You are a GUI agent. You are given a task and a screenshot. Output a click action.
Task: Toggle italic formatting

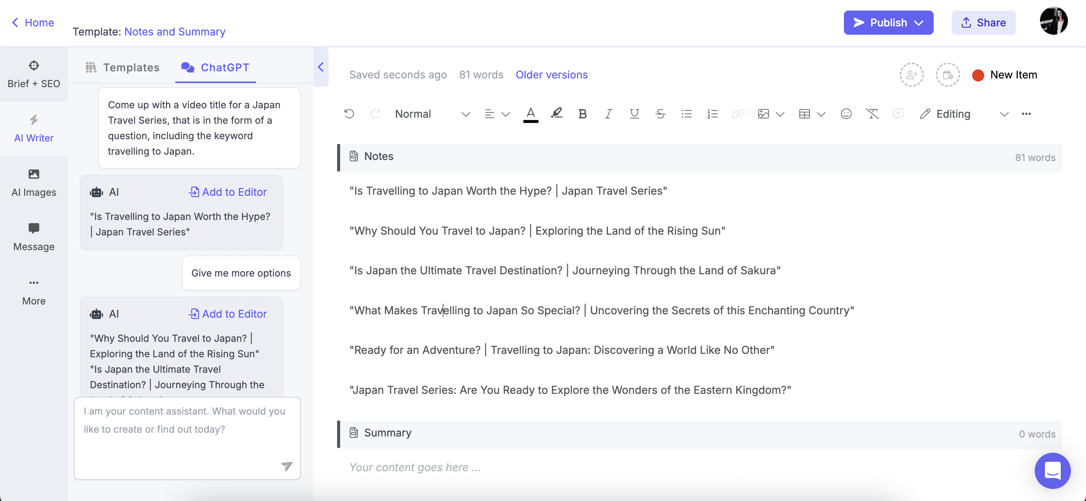click(x=608, y=114)
